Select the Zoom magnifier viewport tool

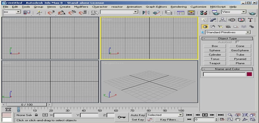[230, 115]
